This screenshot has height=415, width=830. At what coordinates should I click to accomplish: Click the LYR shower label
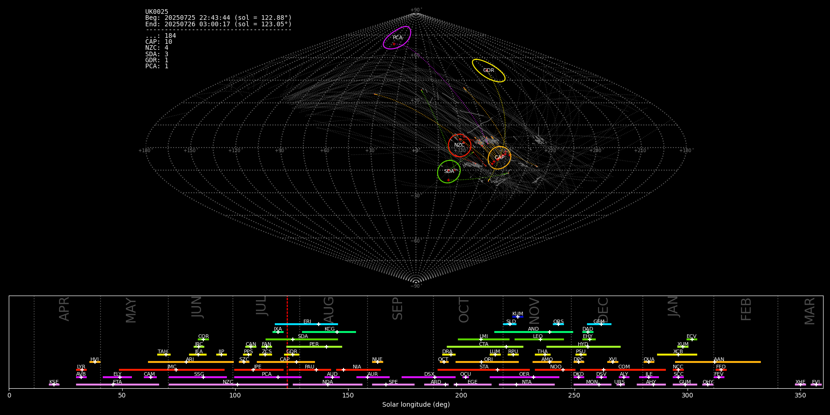click(81, 367)
